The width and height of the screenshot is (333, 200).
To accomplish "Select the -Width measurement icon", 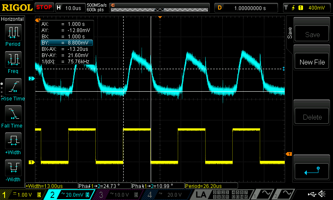I will tap(13, 167).
